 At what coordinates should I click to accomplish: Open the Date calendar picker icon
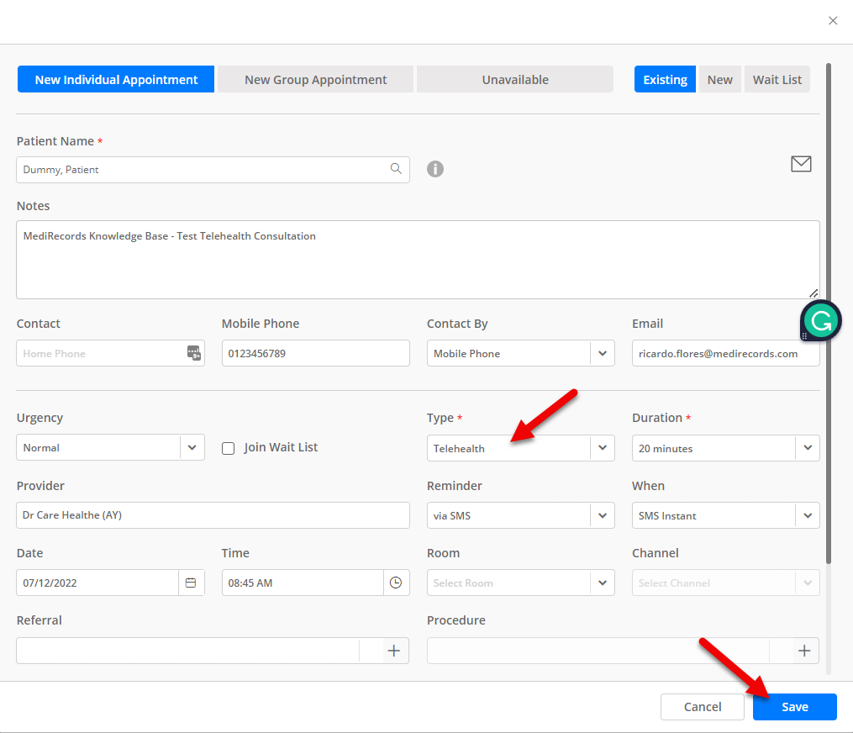click(191, 583)
